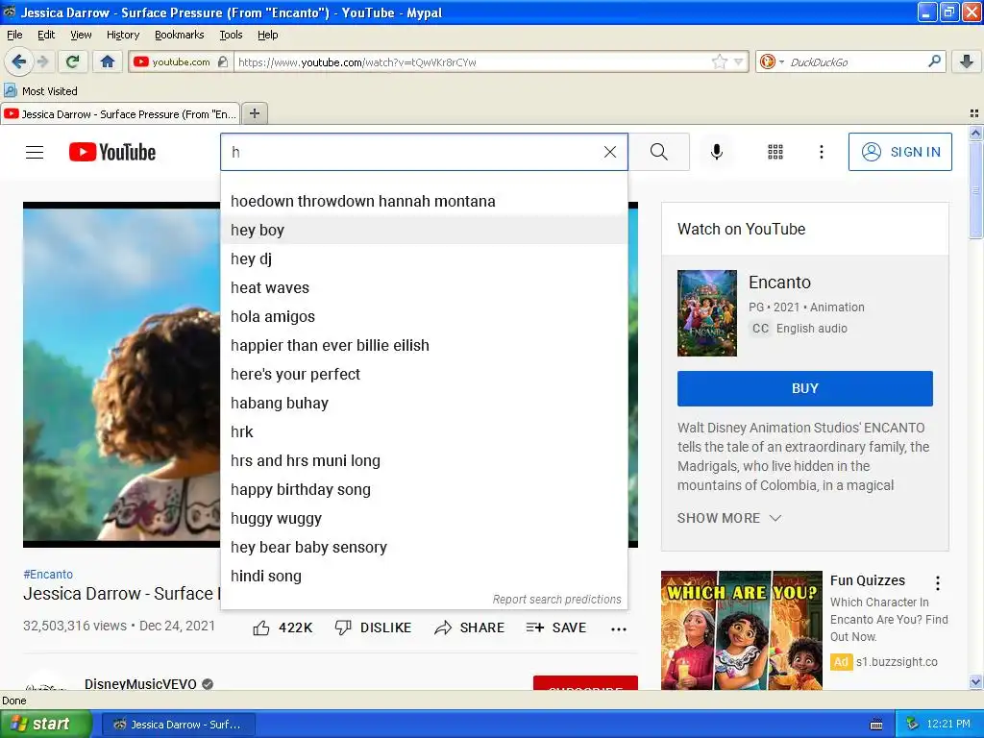Click the YouTube logo
Viewport: 984px width, 738px height.
tap(112, 152)
